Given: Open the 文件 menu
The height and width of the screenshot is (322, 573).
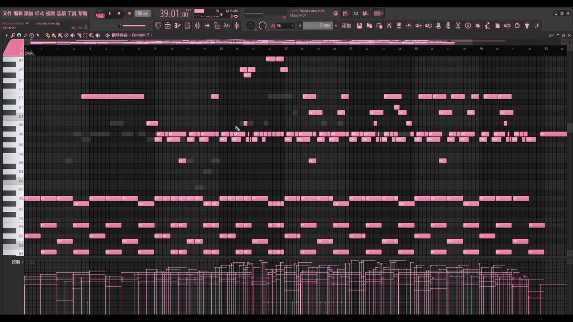Looking at the screenshot, I should (x=7, y=13).
